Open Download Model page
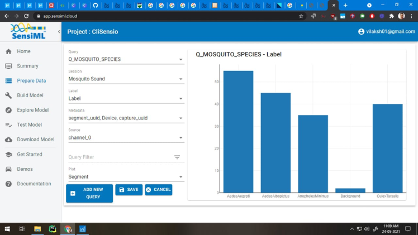The height and width of the screenshot is (235, 418). (35, 140)
